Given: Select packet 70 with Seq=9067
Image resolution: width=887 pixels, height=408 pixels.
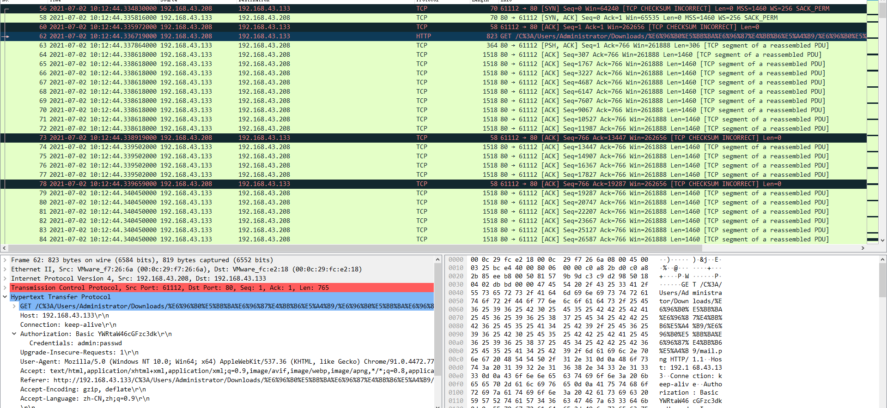Looking at the screenshot, I should pos(433,110).
